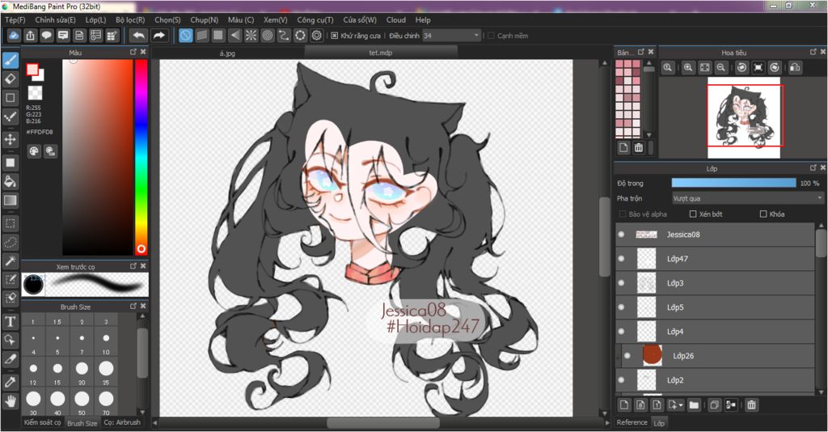This screenshot has height=432, width=828.
Task: Enable the radial snap guide
Action: (x=251, y=36)
